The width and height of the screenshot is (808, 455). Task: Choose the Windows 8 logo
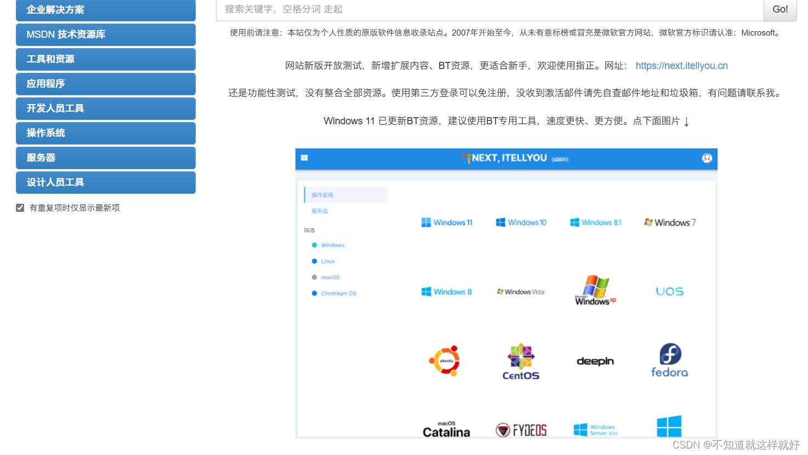[x=447, y=292]
